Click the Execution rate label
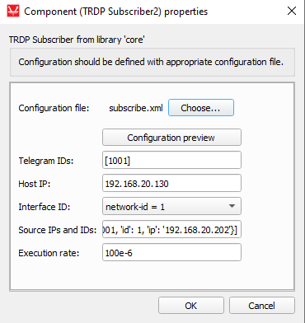The image size is (305, 323). (49, 253)
